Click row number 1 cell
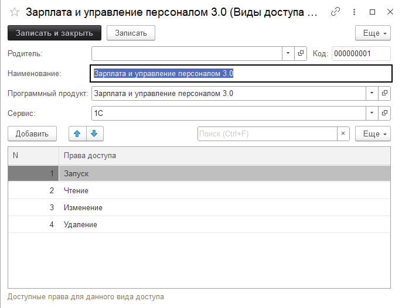402x308 pixels. tap(33, 173)
